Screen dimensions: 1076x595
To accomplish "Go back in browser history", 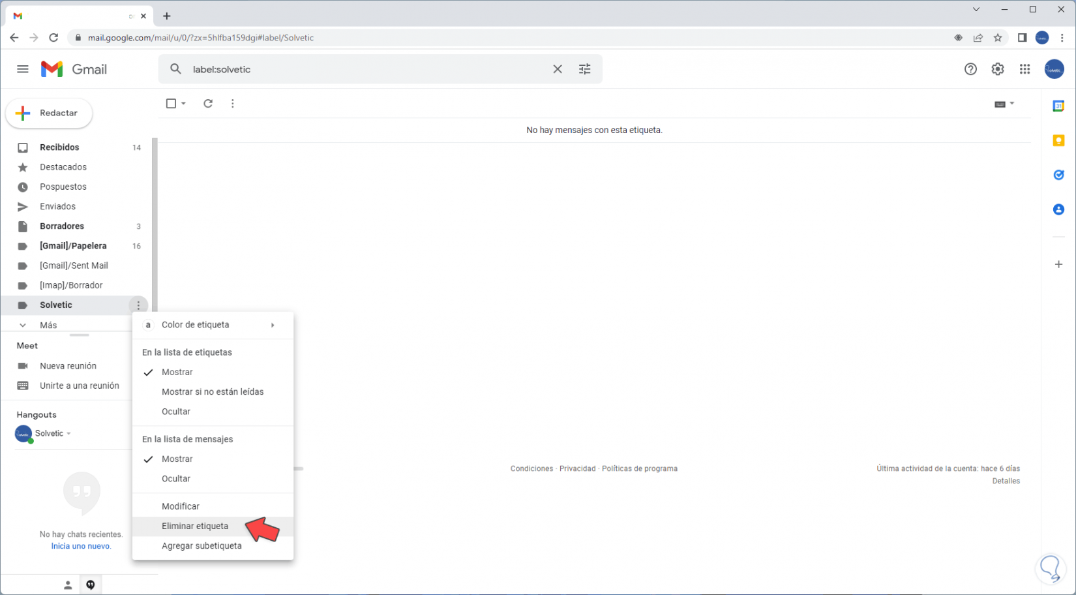I will pyautogui.click(x=14, y=38).
